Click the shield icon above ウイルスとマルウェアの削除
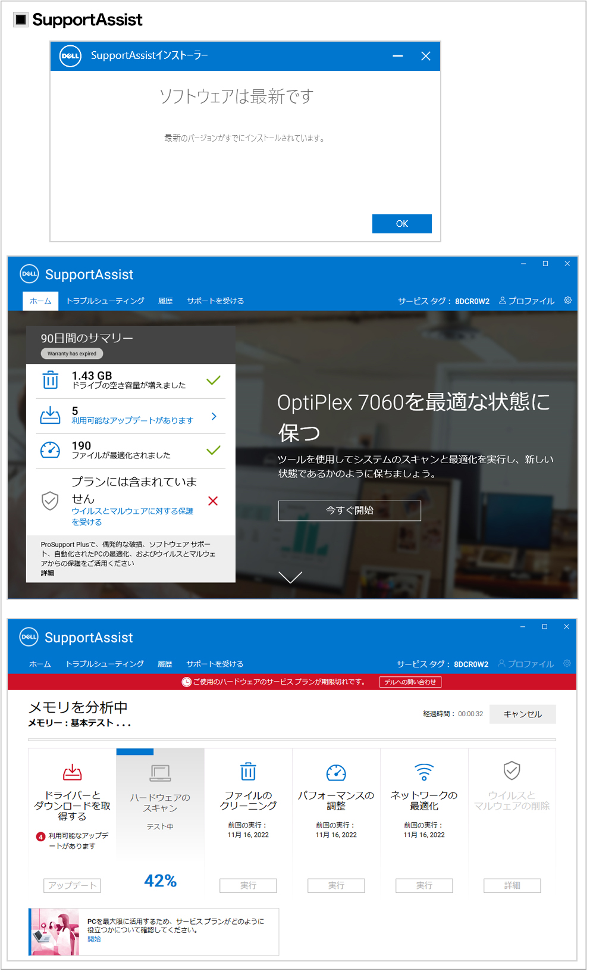 [x=512, y=770]
